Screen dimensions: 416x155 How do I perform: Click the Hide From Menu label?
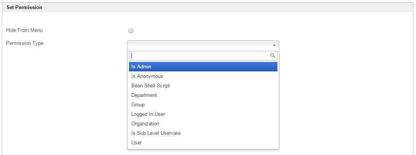(24, 30)
